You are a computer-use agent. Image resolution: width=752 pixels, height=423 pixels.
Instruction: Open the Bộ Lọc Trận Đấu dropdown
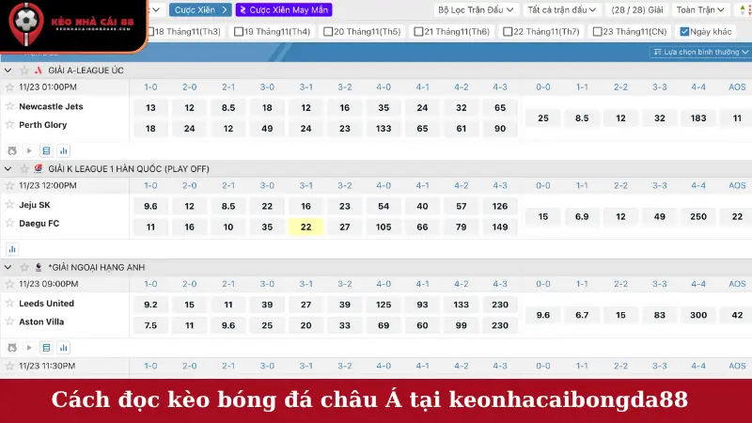pos(476,9)
